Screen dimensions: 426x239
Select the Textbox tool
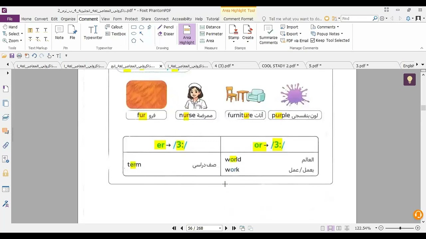click(115, 34)
